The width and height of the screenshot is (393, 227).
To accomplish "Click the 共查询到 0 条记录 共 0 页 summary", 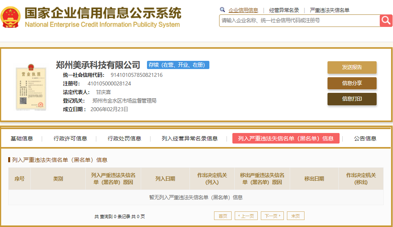I will pos(120,216).
